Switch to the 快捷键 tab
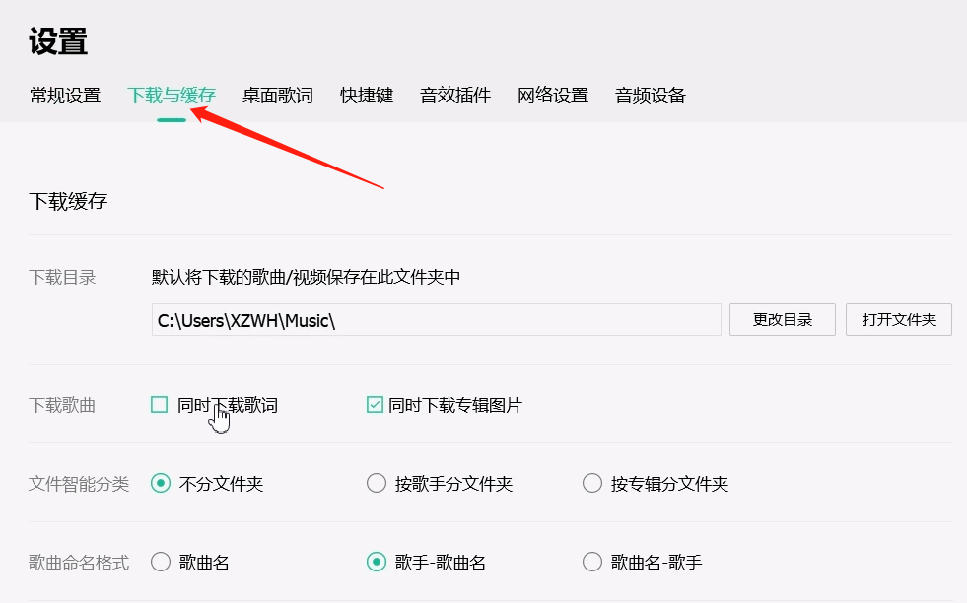The image size is (967, 603). pos(366,96)
